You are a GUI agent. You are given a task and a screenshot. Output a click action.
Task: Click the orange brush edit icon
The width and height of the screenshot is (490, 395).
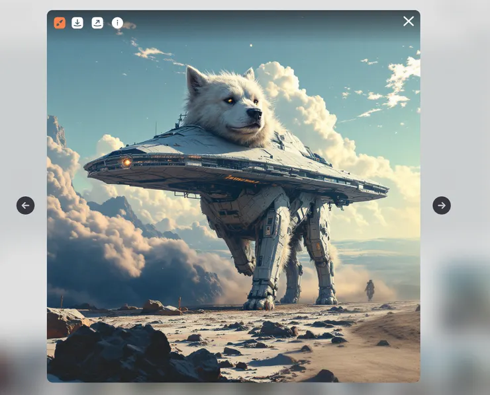coord(60,22)
